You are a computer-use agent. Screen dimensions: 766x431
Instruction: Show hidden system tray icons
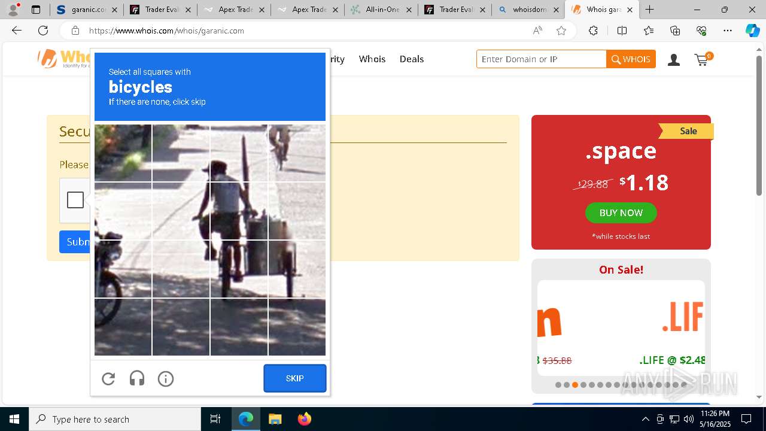coord(645,419)
